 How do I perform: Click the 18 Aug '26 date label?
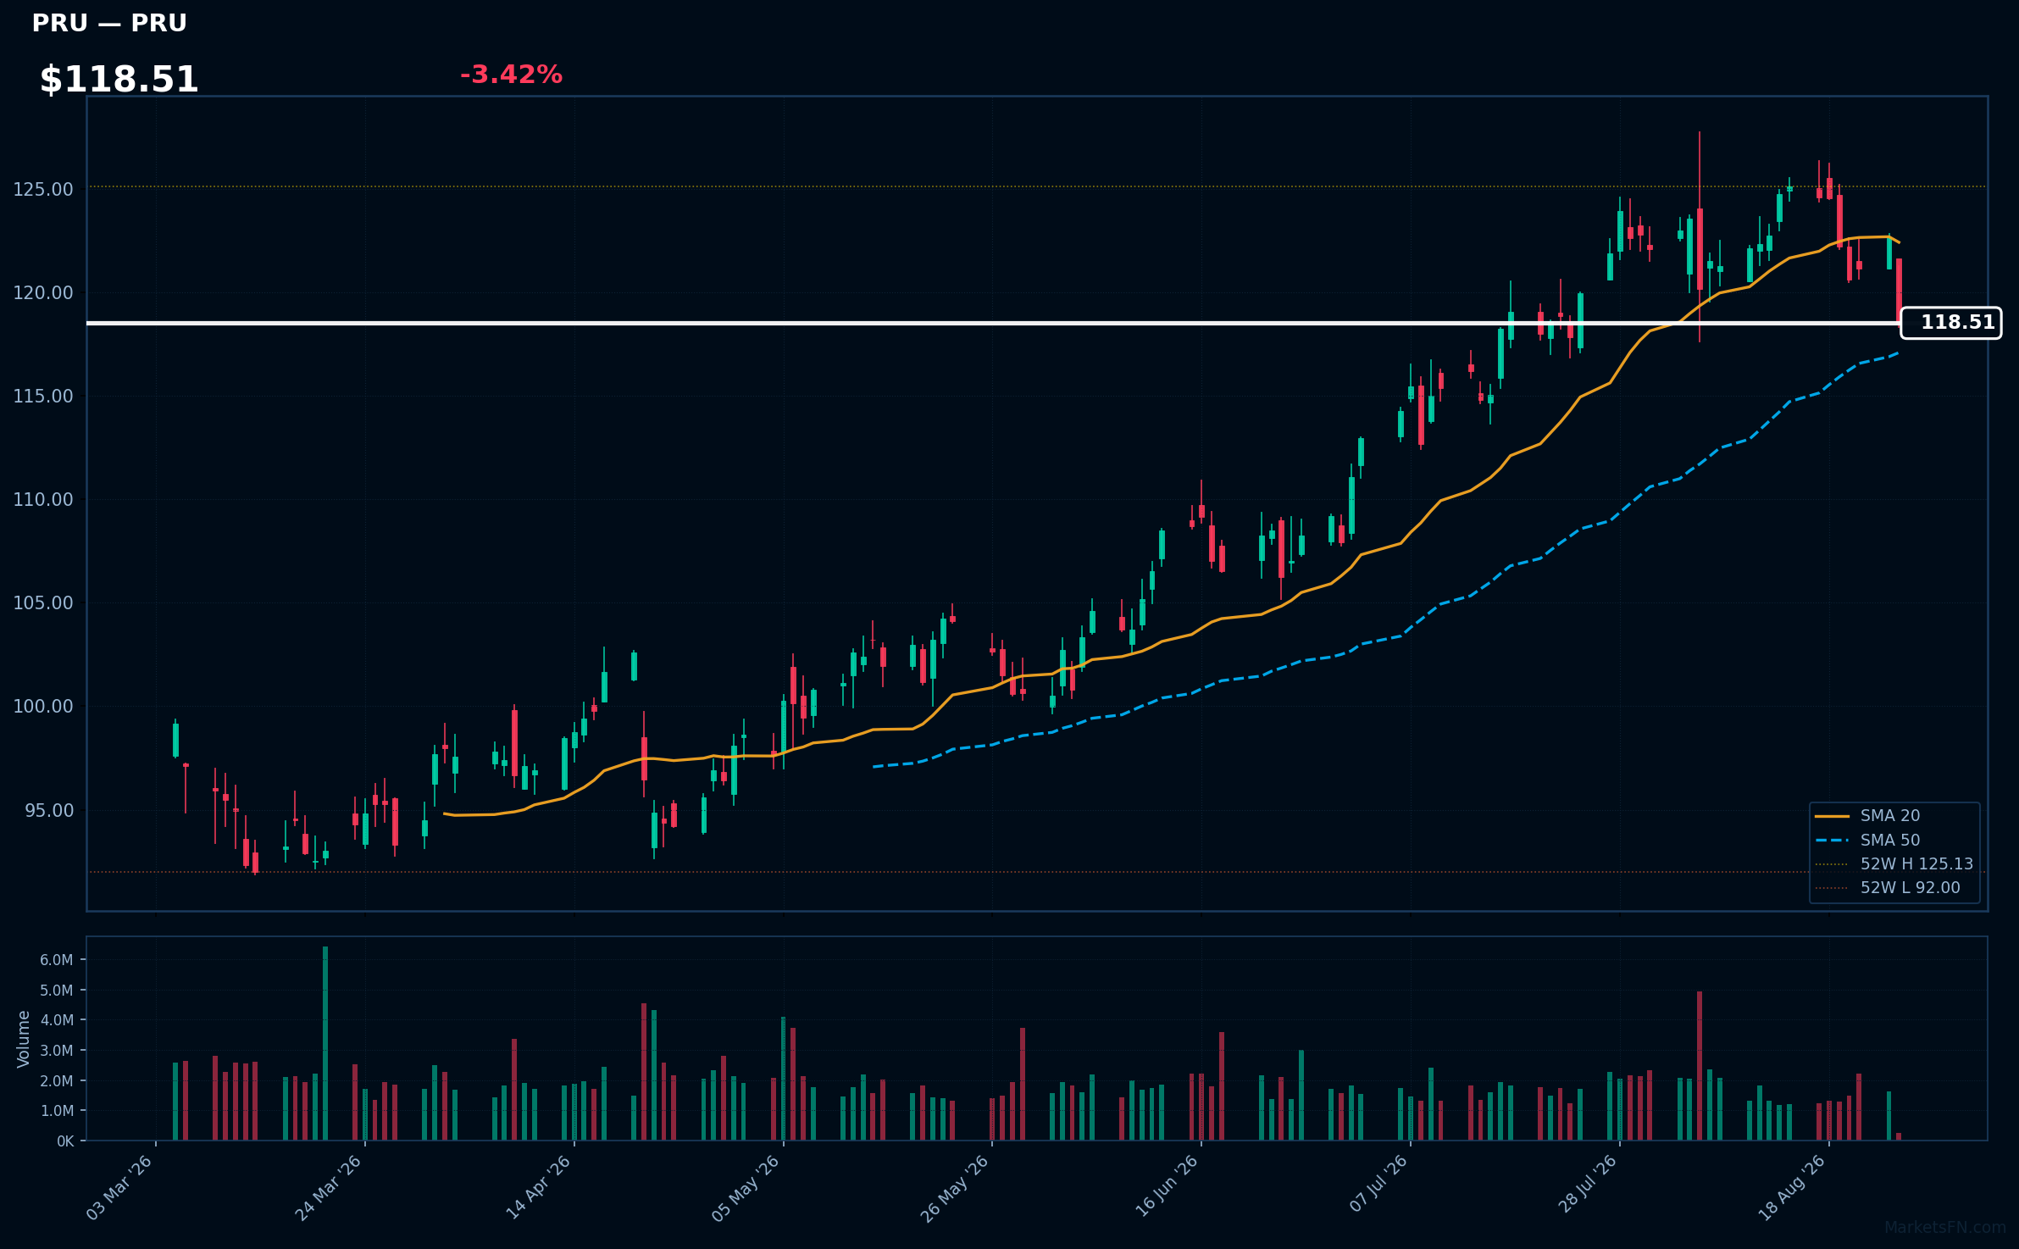click(x=1793, y=1187)
